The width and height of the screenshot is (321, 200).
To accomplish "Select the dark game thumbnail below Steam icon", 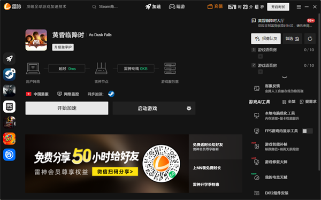I will [9, 90].
